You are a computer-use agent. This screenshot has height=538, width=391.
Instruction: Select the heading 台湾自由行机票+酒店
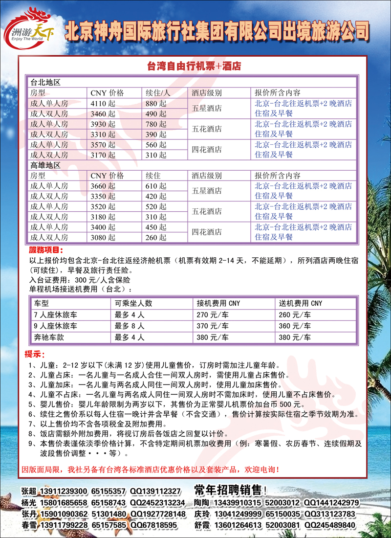(194, 66)
